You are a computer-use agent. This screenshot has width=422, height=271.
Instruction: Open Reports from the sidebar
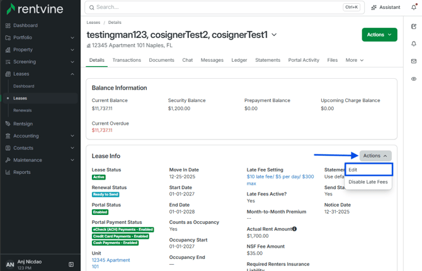point(22,172)
